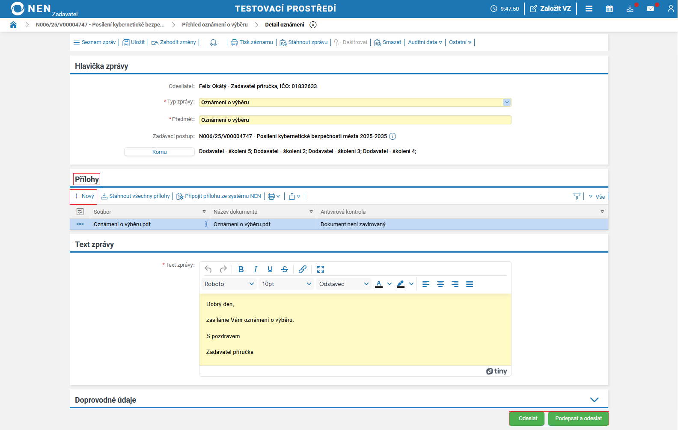Click the Podepsat a odeslat button
The height and width of the screenshot is (430, 678).
(578, 418)
